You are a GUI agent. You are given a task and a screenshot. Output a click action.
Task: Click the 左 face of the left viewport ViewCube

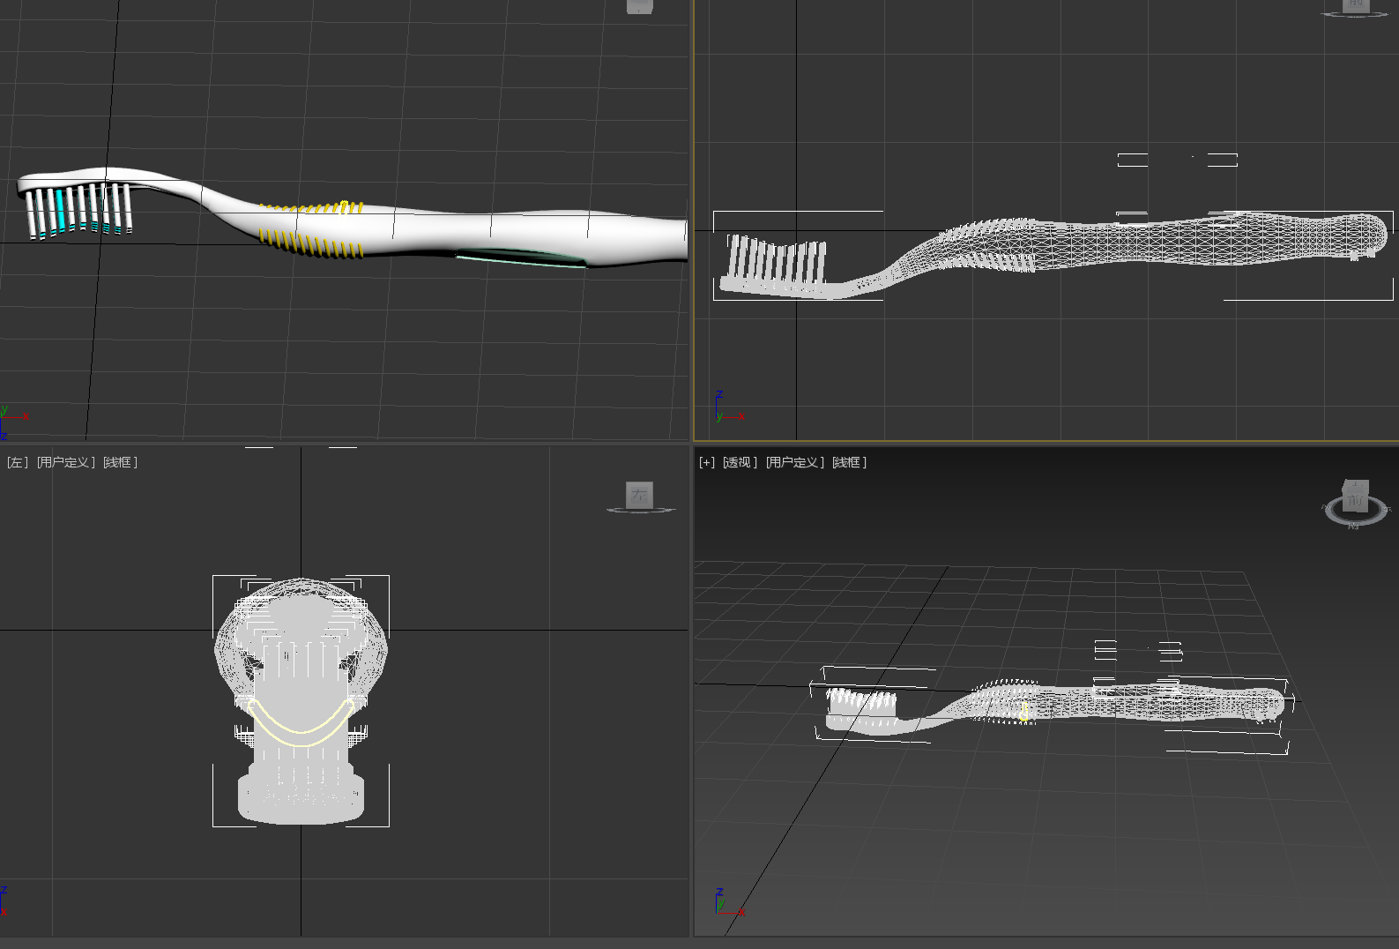(639, 496)
